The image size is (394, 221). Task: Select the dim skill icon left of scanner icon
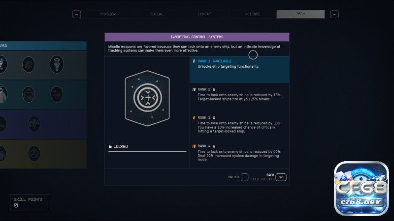pyautogui.click(x=29, y=65)
